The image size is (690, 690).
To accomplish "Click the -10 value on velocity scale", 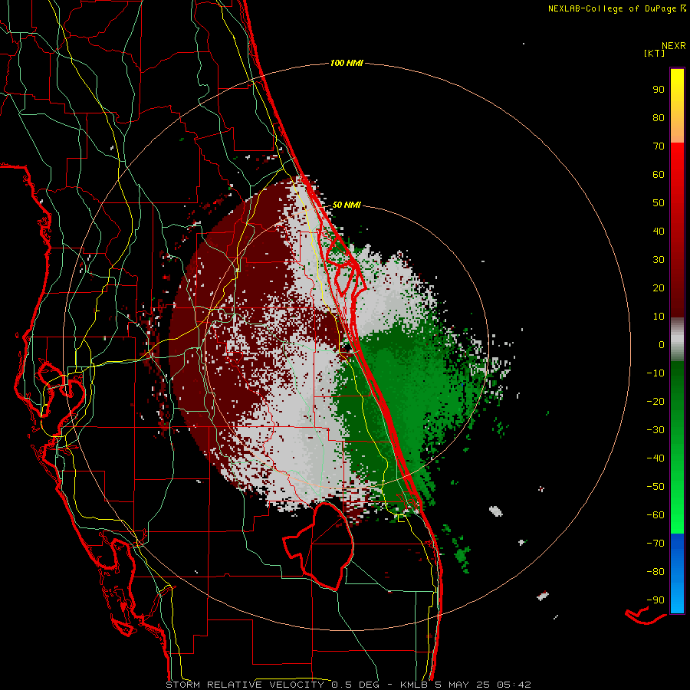I will coord(655,373).
